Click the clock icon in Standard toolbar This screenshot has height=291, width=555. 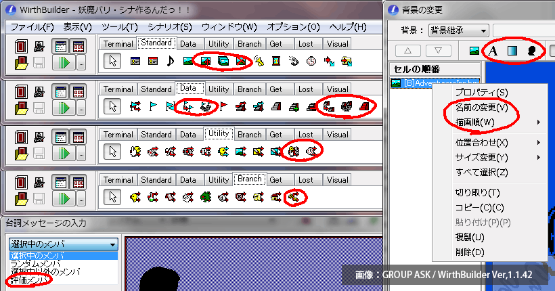(x=311, y=61)
